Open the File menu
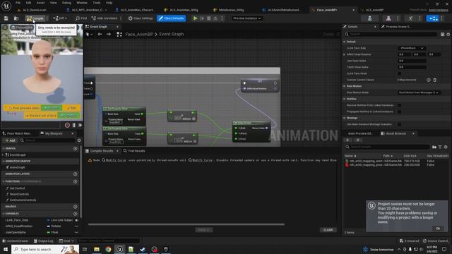452x254 pixels. coord(18,3)
